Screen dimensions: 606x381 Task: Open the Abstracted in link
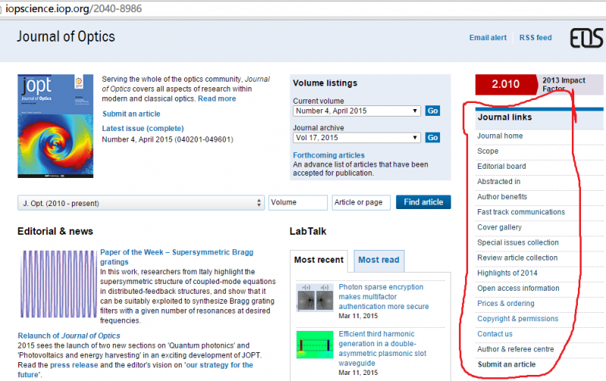[498, 182]
